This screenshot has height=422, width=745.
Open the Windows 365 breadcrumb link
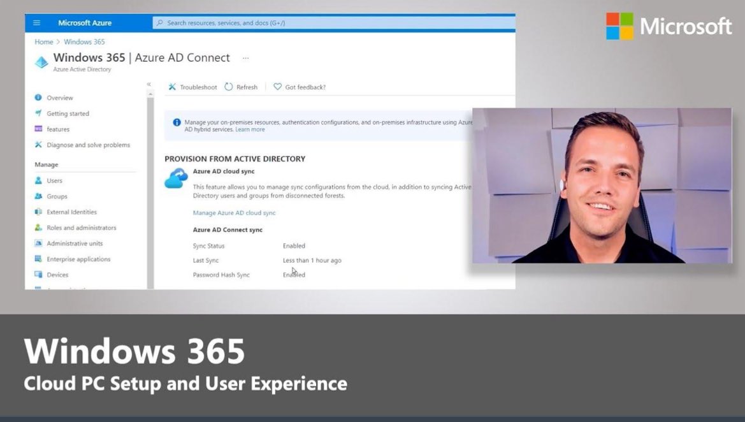coord(84,42)
